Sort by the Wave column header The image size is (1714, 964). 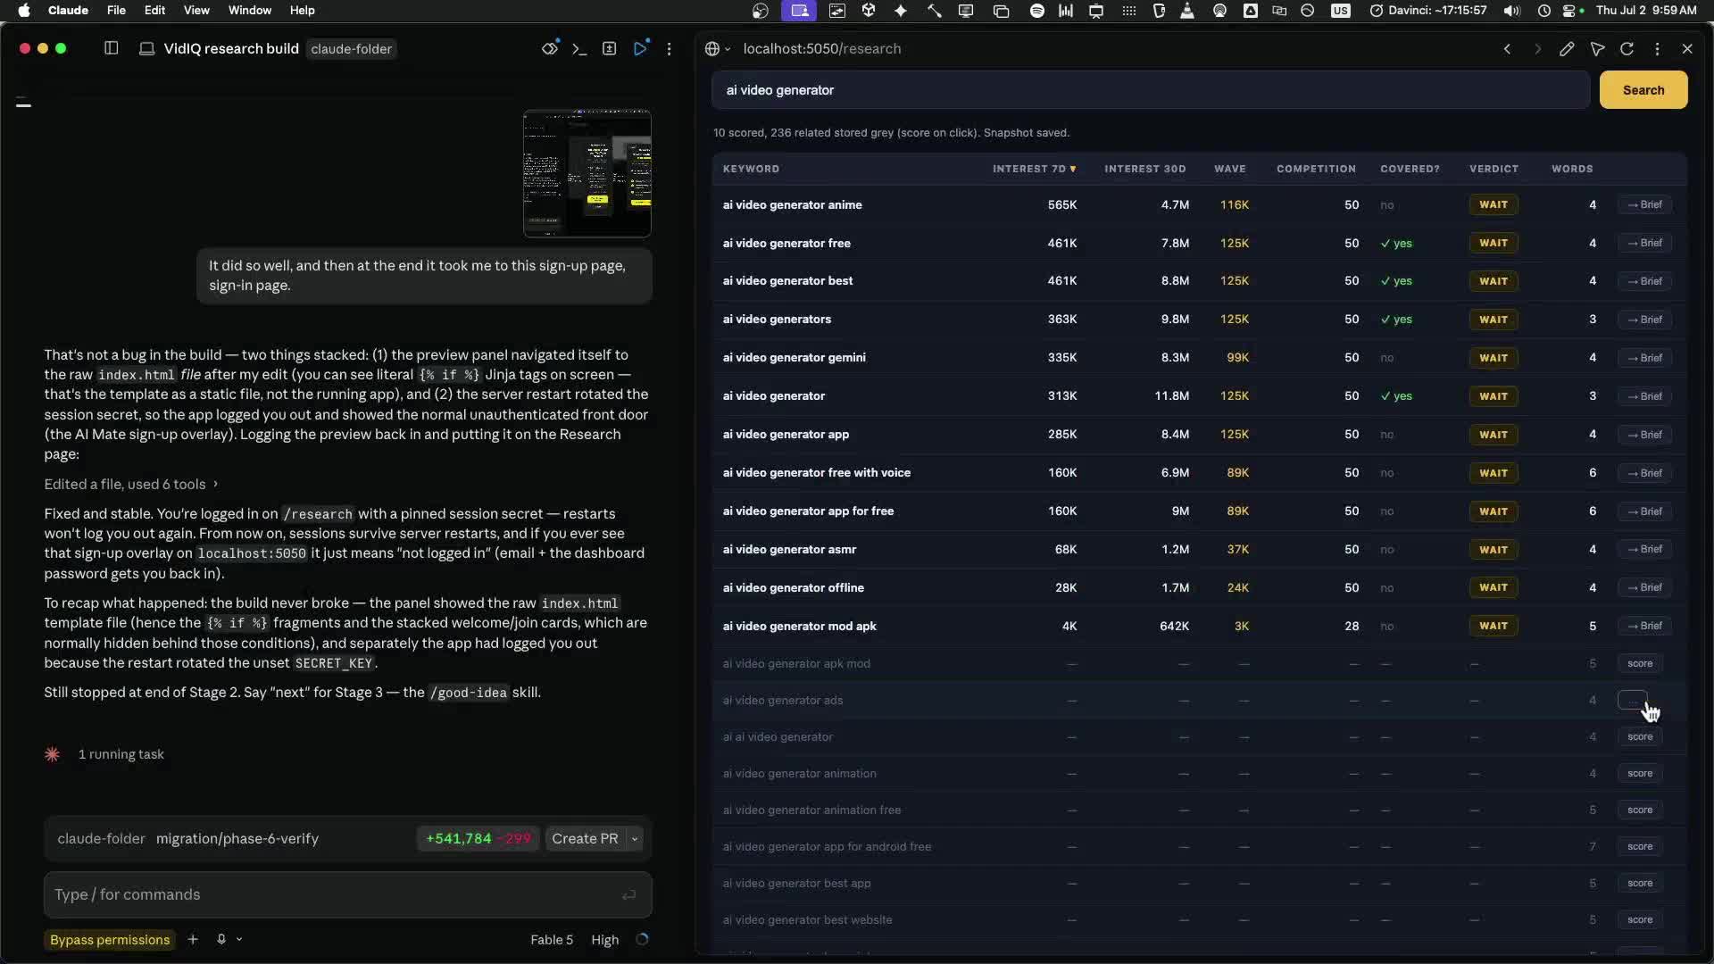pyautogui.click(x=1229, y=169)
